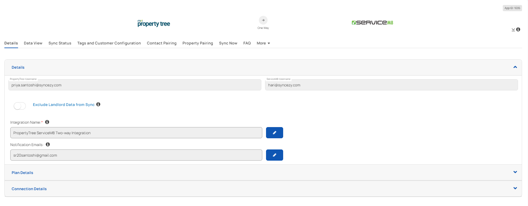
Task: Open Tags and Customer Configuration tab
Action: [109, 43]
